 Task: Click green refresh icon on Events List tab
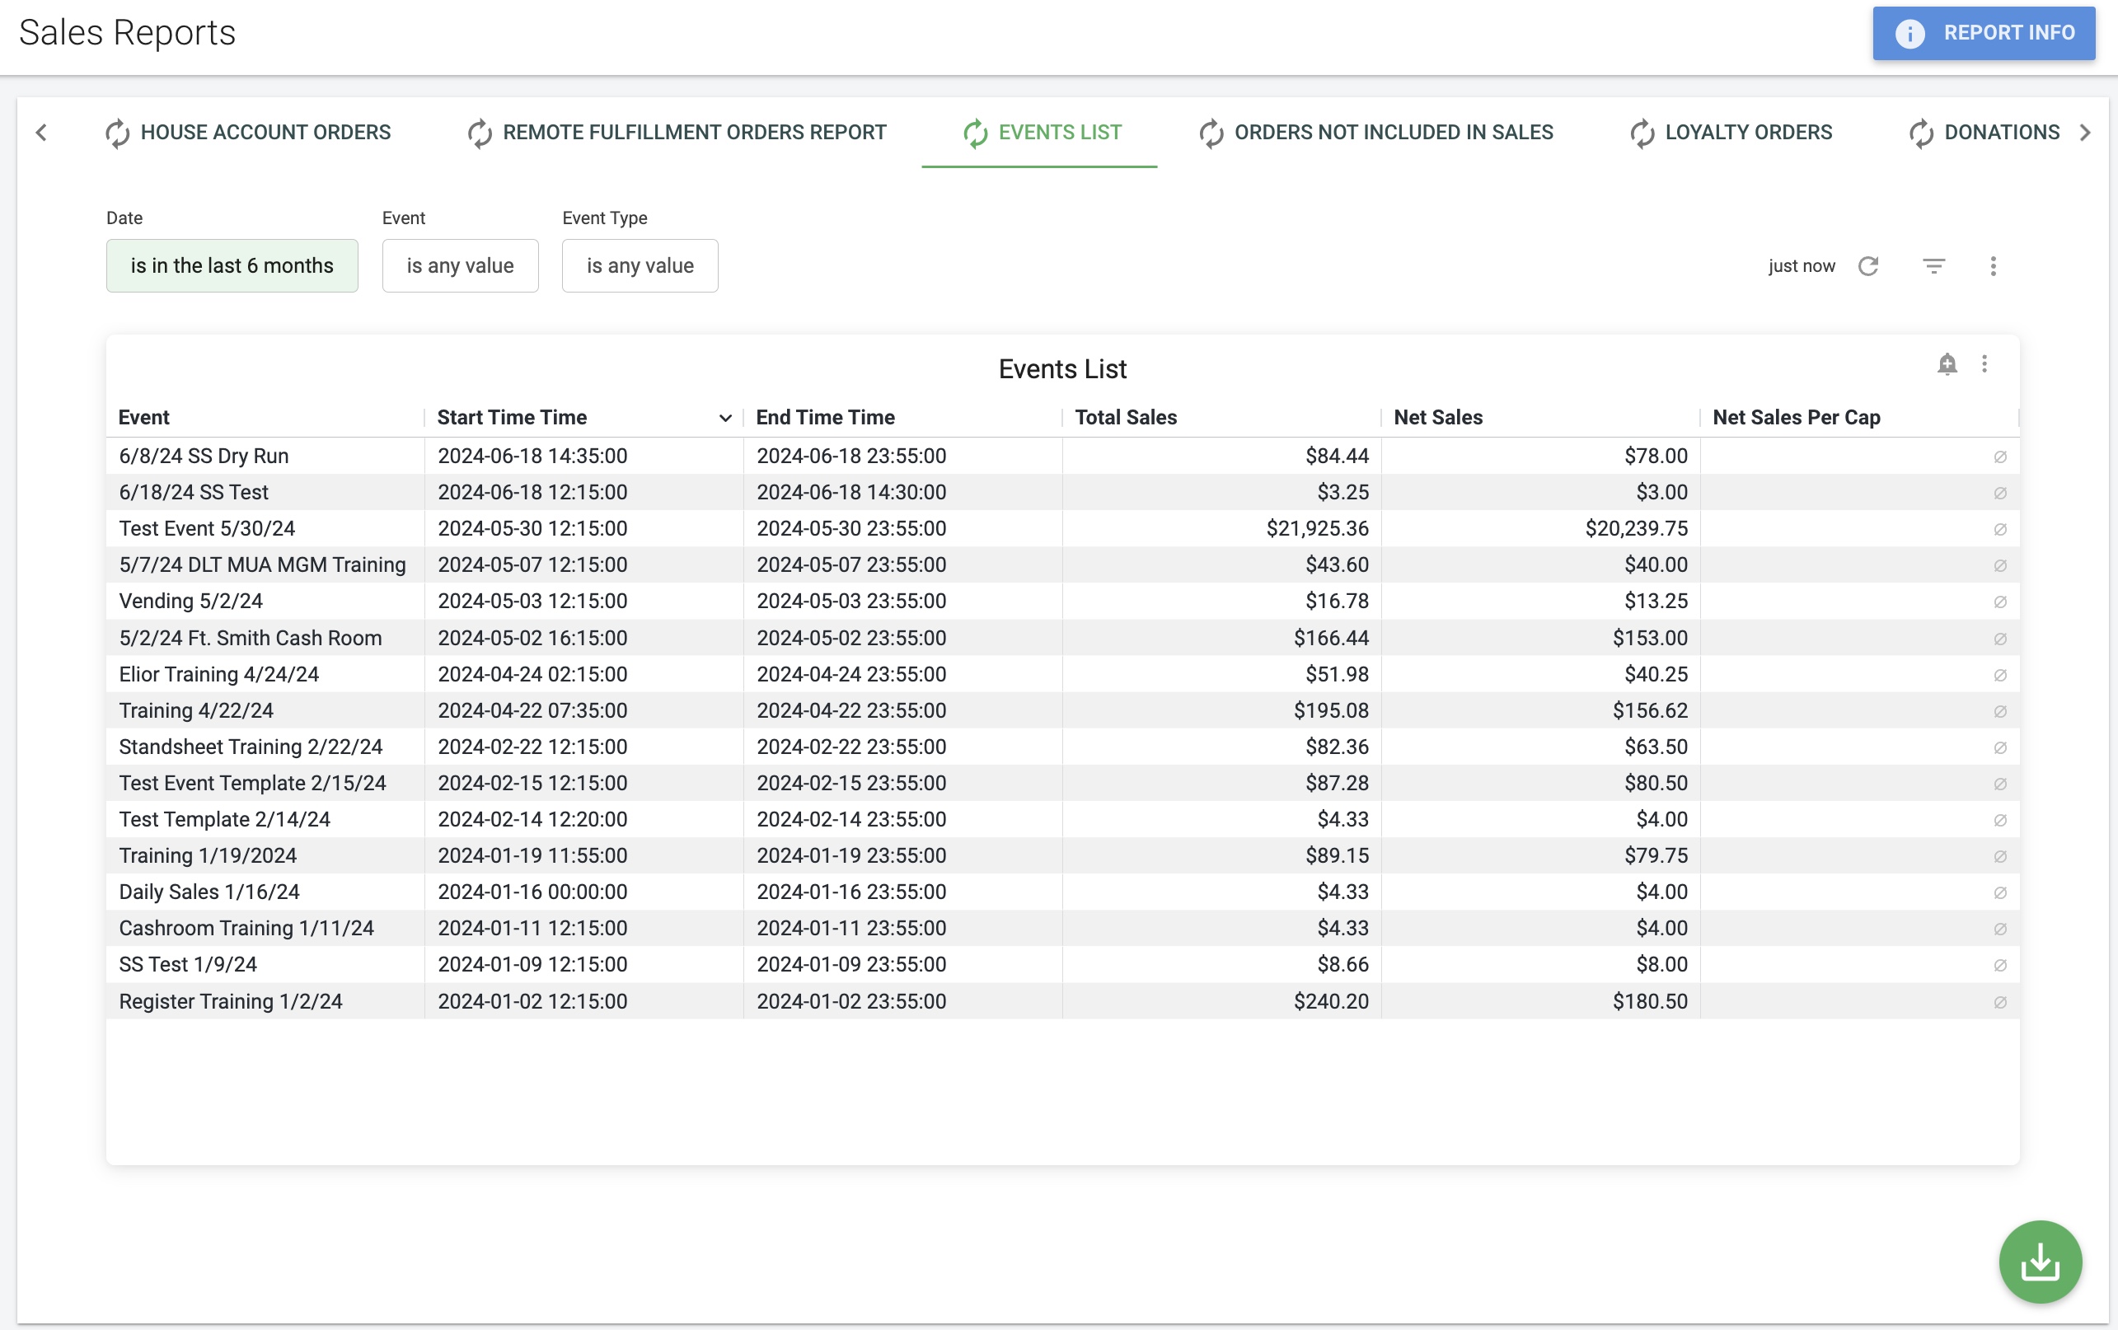click(976, 133)
